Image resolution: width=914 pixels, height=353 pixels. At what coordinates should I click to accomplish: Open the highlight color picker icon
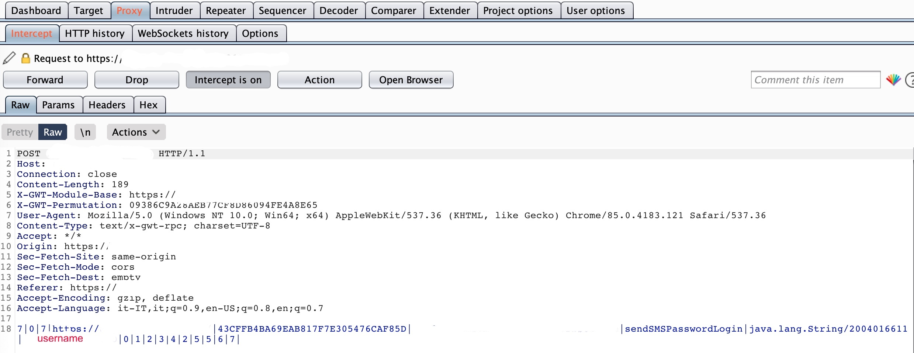click(893, 80)
